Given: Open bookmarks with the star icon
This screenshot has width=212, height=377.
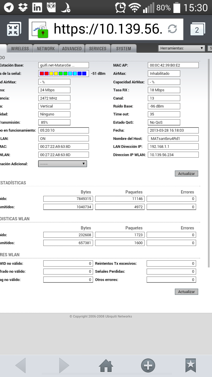Looking at the screenshot, I should (191, 366).
